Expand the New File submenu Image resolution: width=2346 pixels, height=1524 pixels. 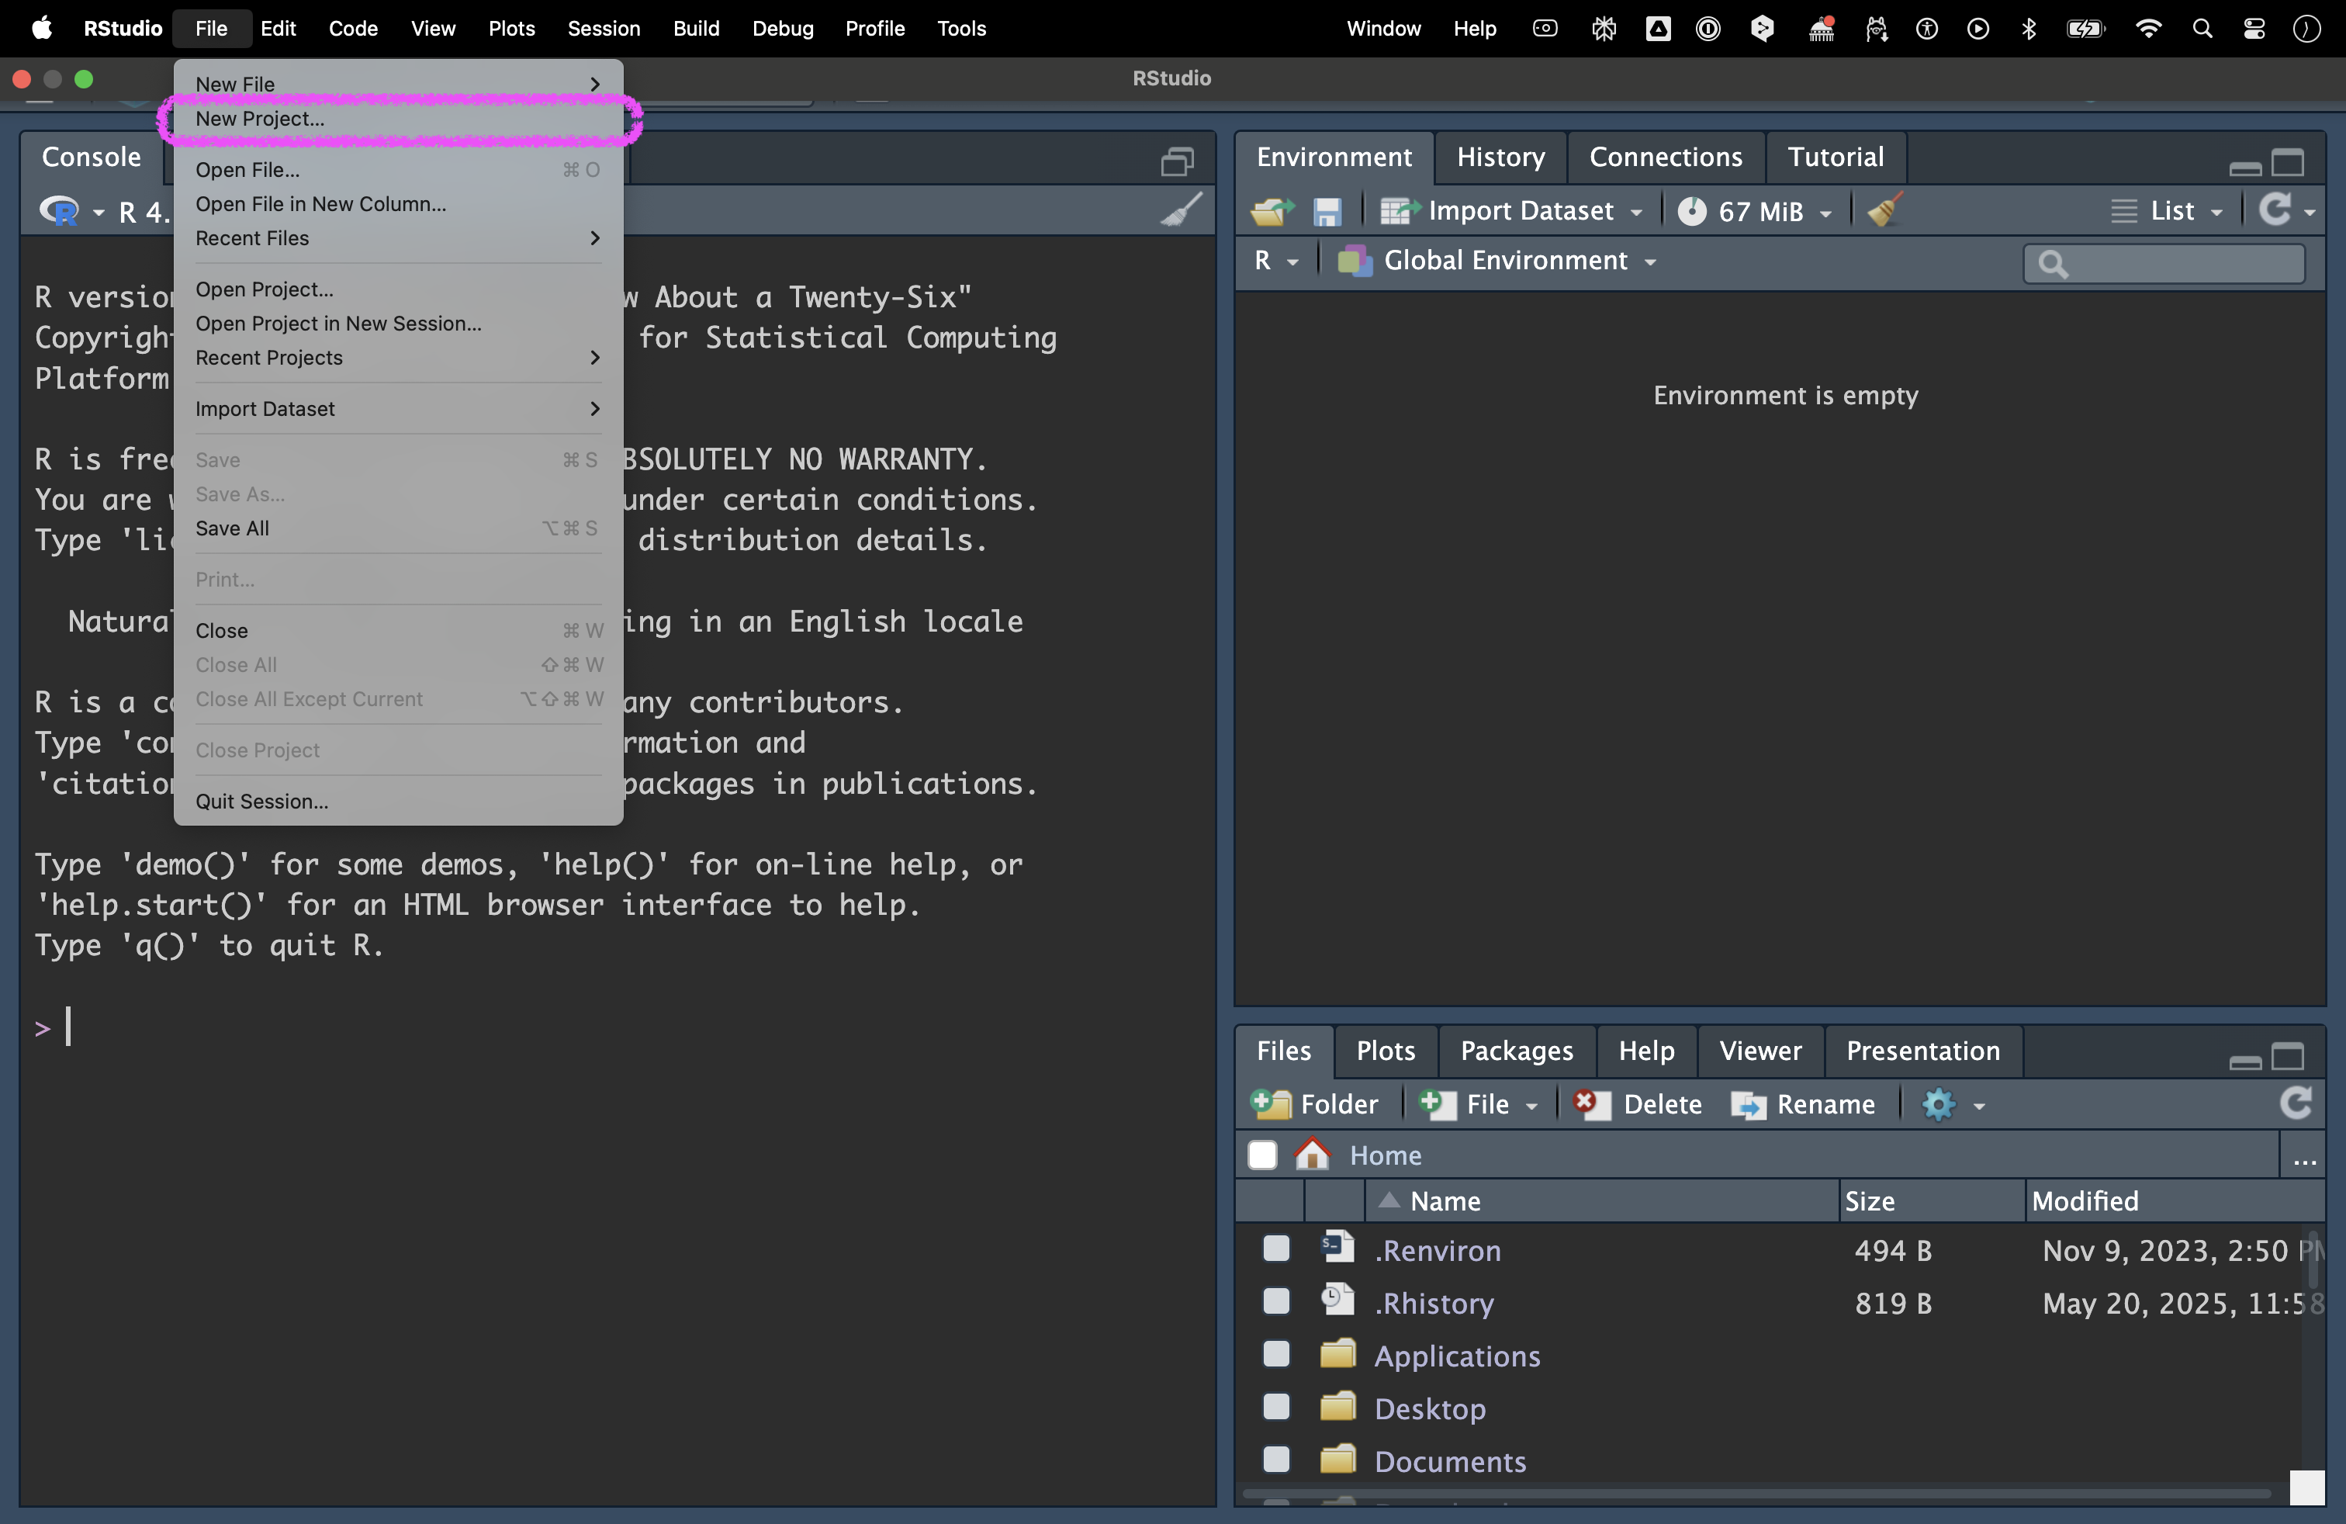click(x=398, y=84)
